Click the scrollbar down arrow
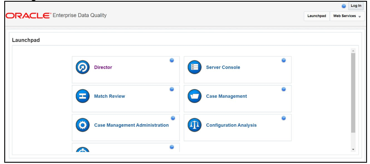 (x=353, y=150)
